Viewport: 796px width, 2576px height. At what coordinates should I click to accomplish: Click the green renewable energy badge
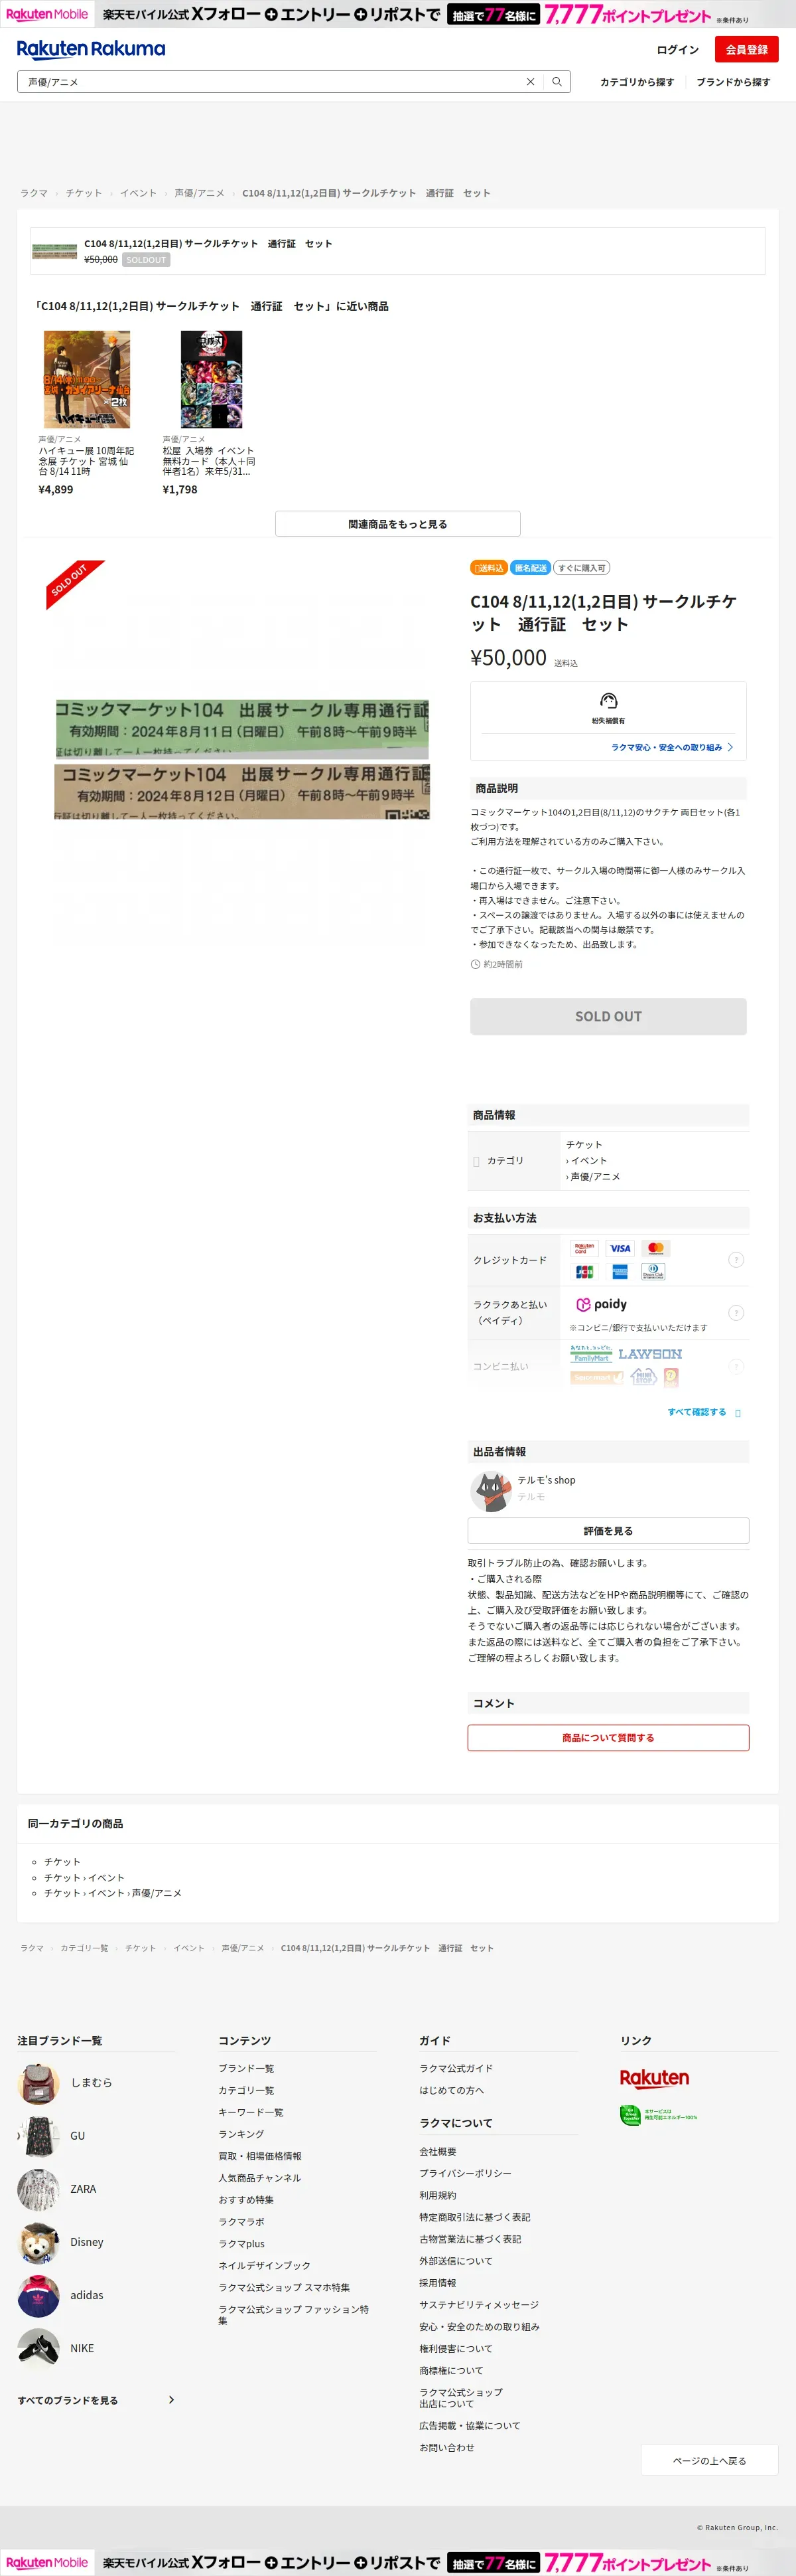click(659, 2116)
